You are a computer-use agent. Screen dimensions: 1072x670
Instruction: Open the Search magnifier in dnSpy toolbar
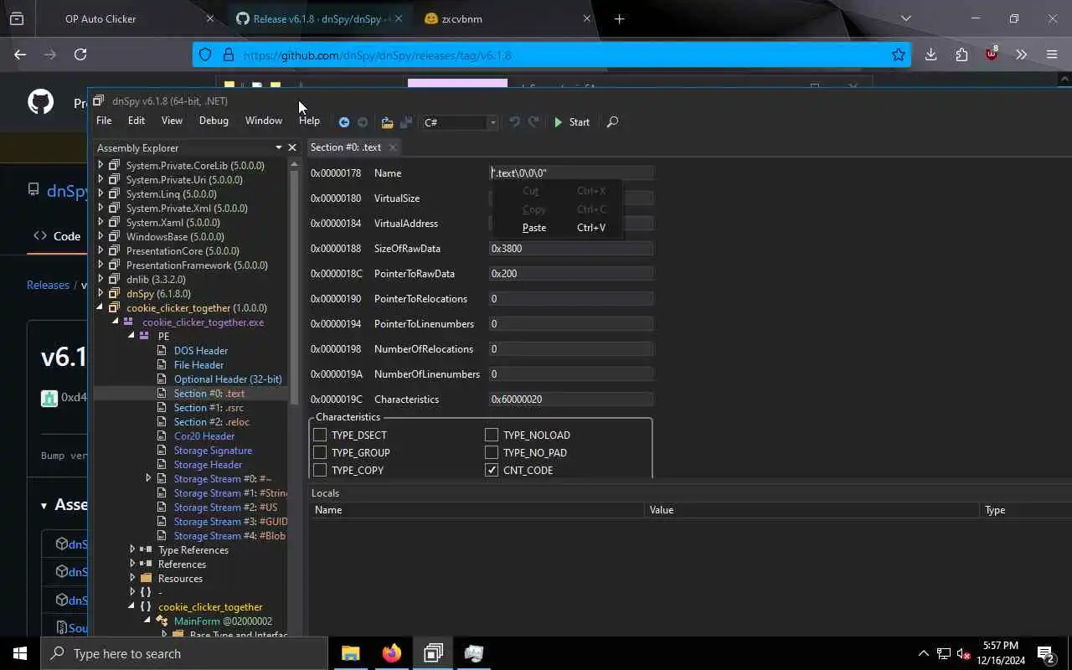pos(612,122)
